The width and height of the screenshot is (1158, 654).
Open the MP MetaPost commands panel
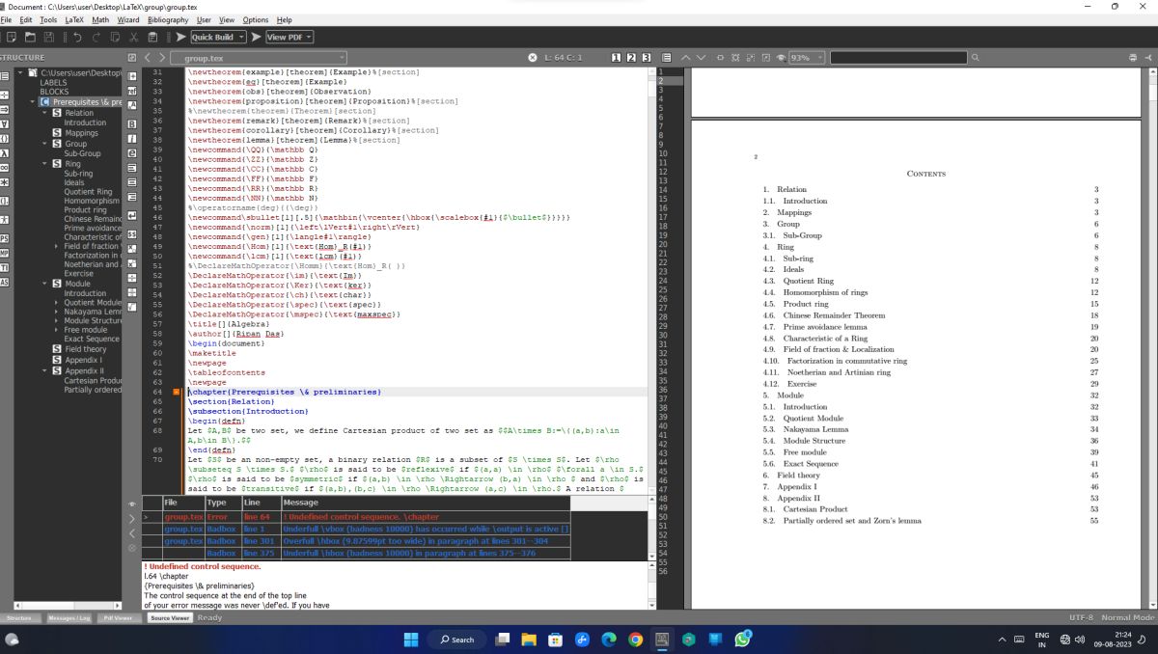(5, 253)
